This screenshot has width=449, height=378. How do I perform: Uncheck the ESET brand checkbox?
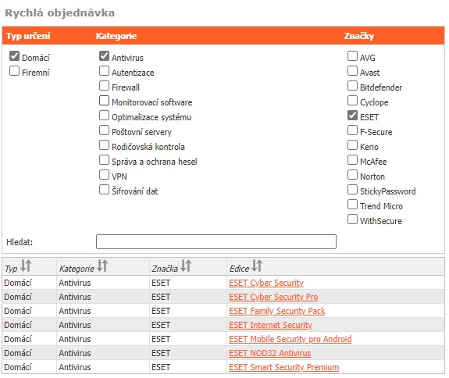click(x=352, y=116)
